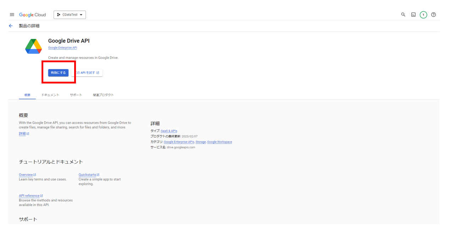Screen dimensions: 450x237
Task: Click the drive.googleapis.com service name
Action: 181,147
